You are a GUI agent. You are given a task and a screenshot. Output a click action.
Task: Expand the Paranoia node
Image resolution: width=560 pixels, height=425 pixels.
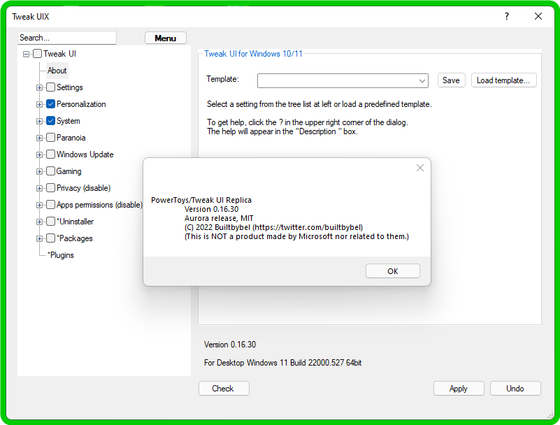pyautogui.click(x=39, y=138)
